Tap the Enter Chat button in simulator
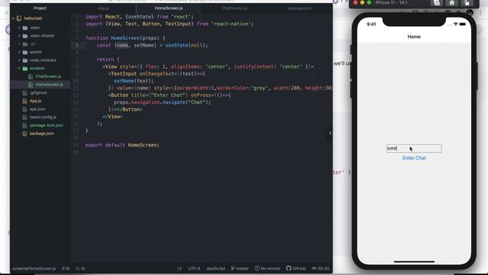 (414, 158)
